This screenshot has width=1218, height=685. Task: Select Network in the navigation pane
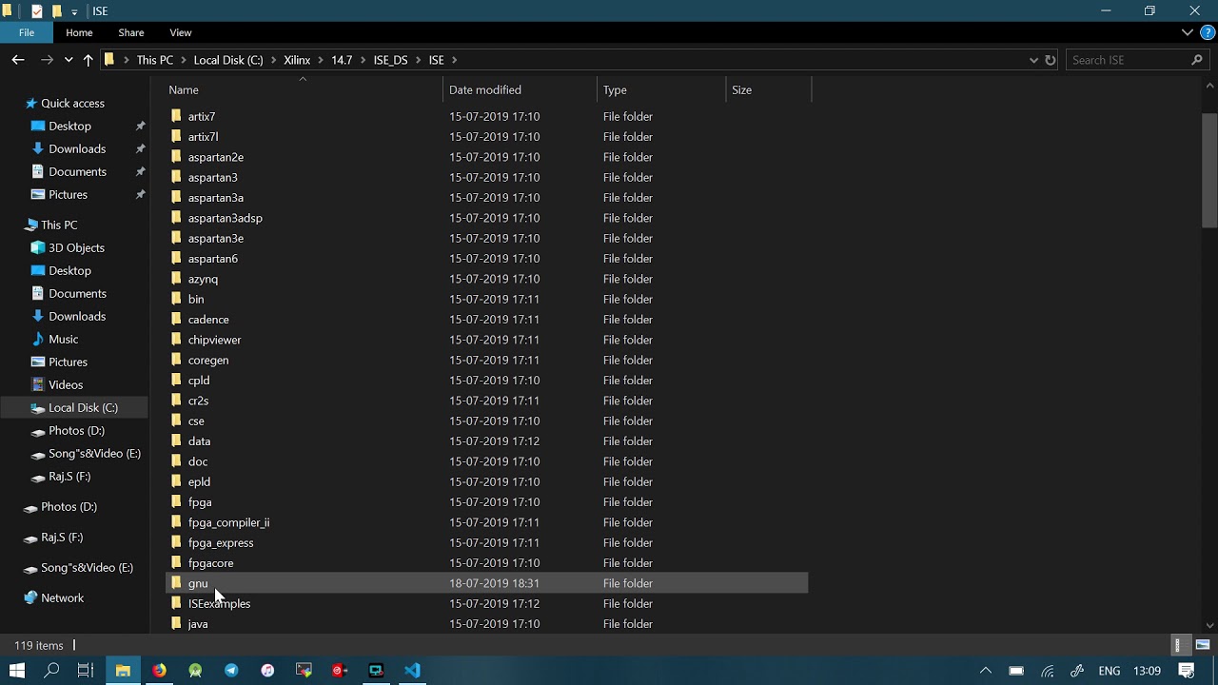point(62,597)
